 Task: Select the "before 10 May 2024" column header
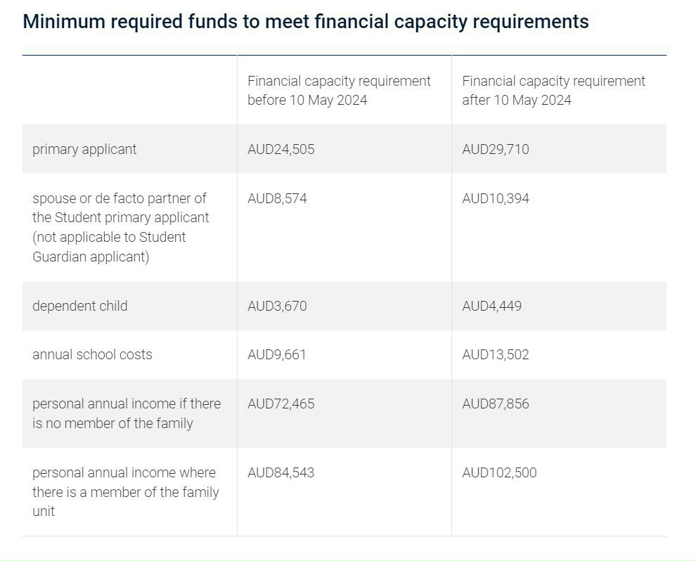(339, 91)
